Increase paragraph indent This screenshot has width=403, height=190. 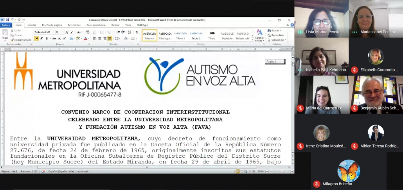122,32
